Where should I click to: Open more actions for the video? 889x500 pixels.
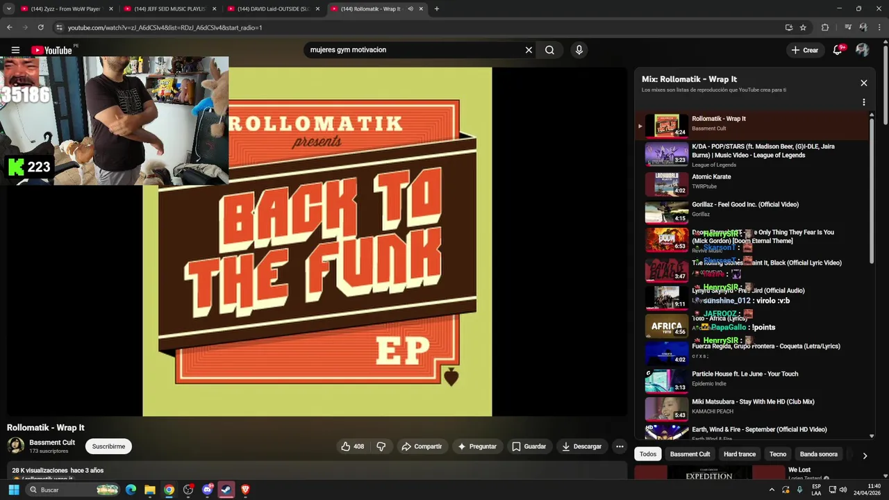coord(620,447)
